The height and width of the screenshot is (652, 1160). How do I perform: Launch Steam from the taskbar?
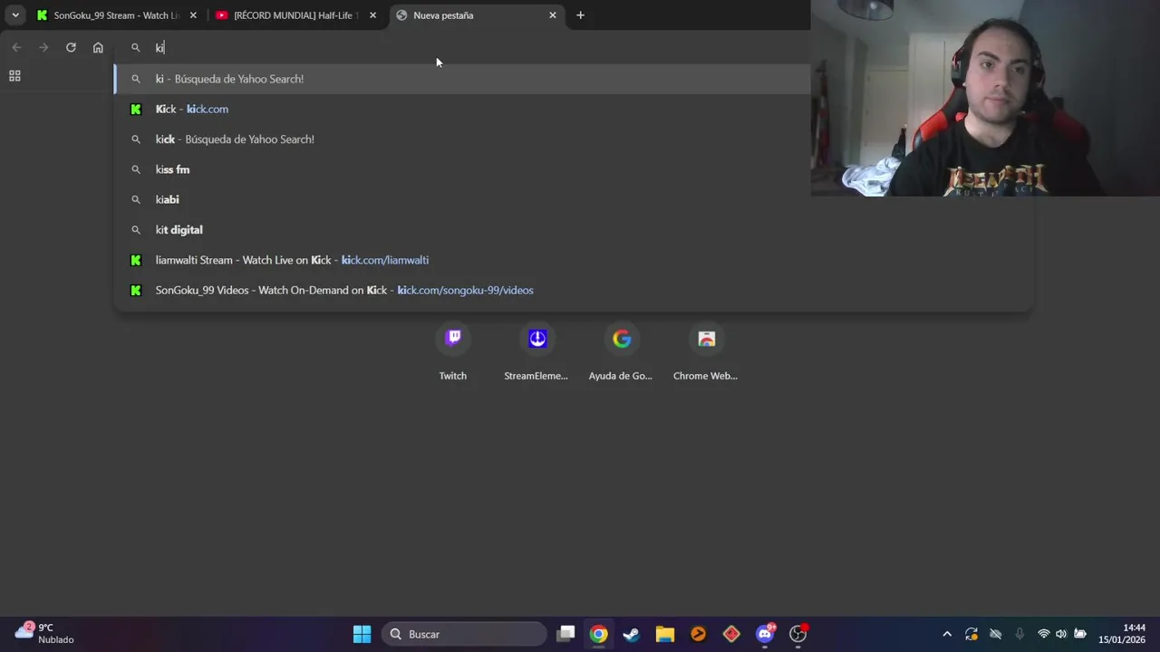tap(632, 634)
